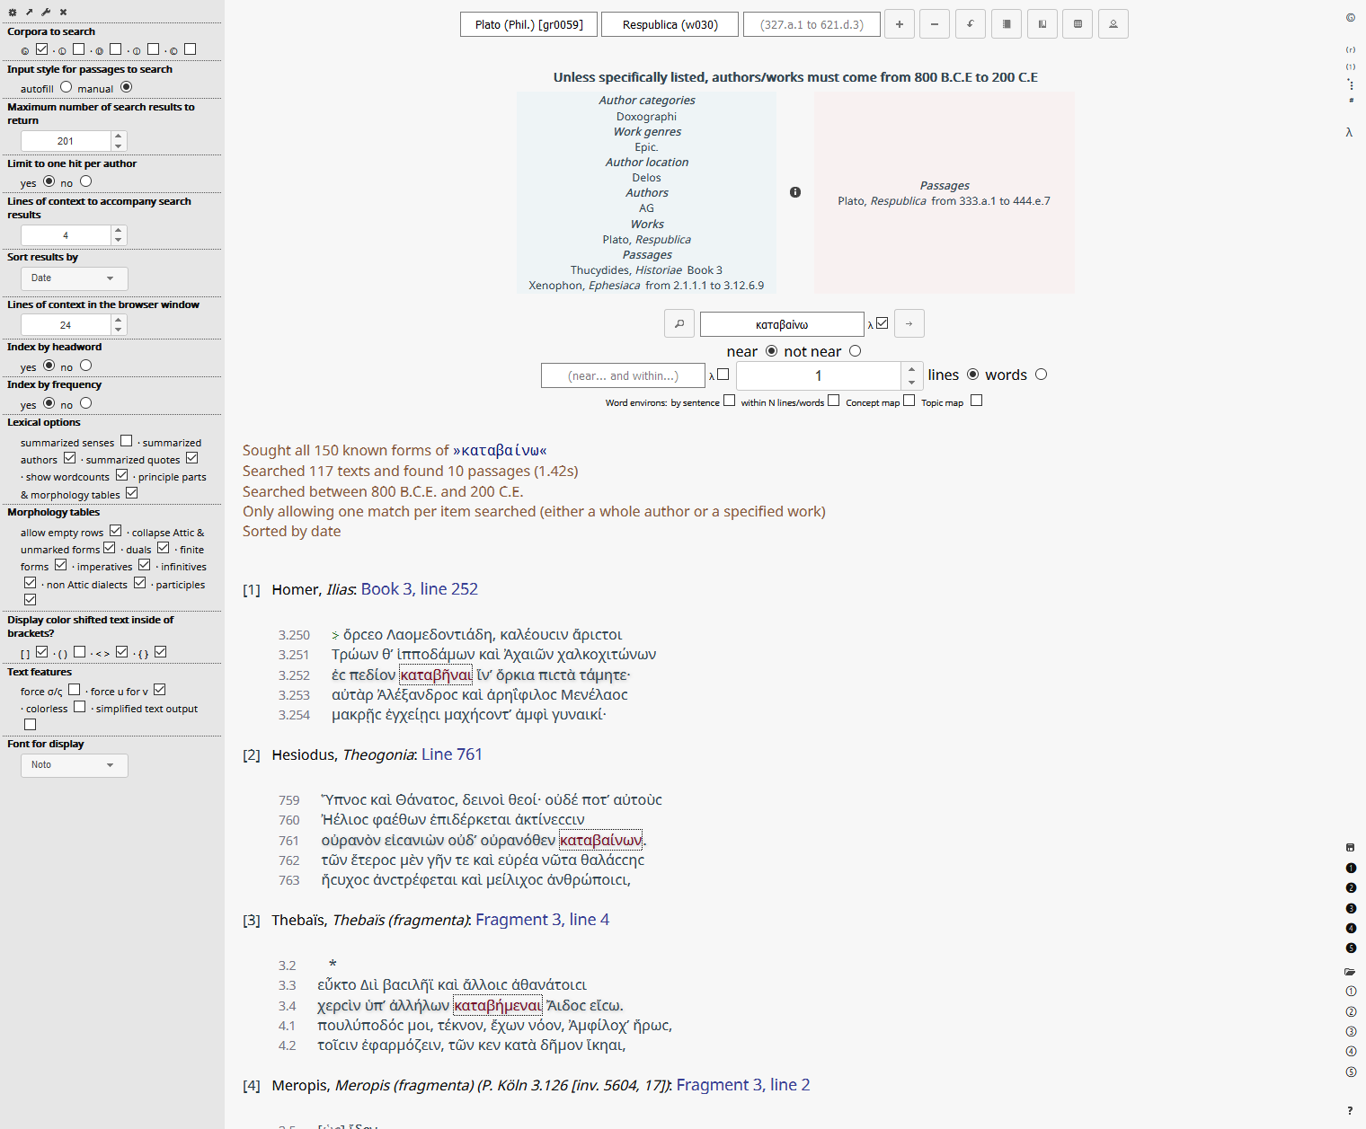Click the plus button to add to search list
The width and height of the screenshot is (1366, 1129).
899,24
